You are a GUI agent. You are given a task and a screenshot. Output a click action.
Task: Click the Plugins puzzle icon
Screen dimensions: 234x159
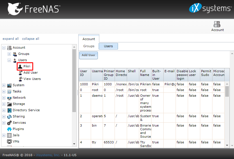(9, 129)
